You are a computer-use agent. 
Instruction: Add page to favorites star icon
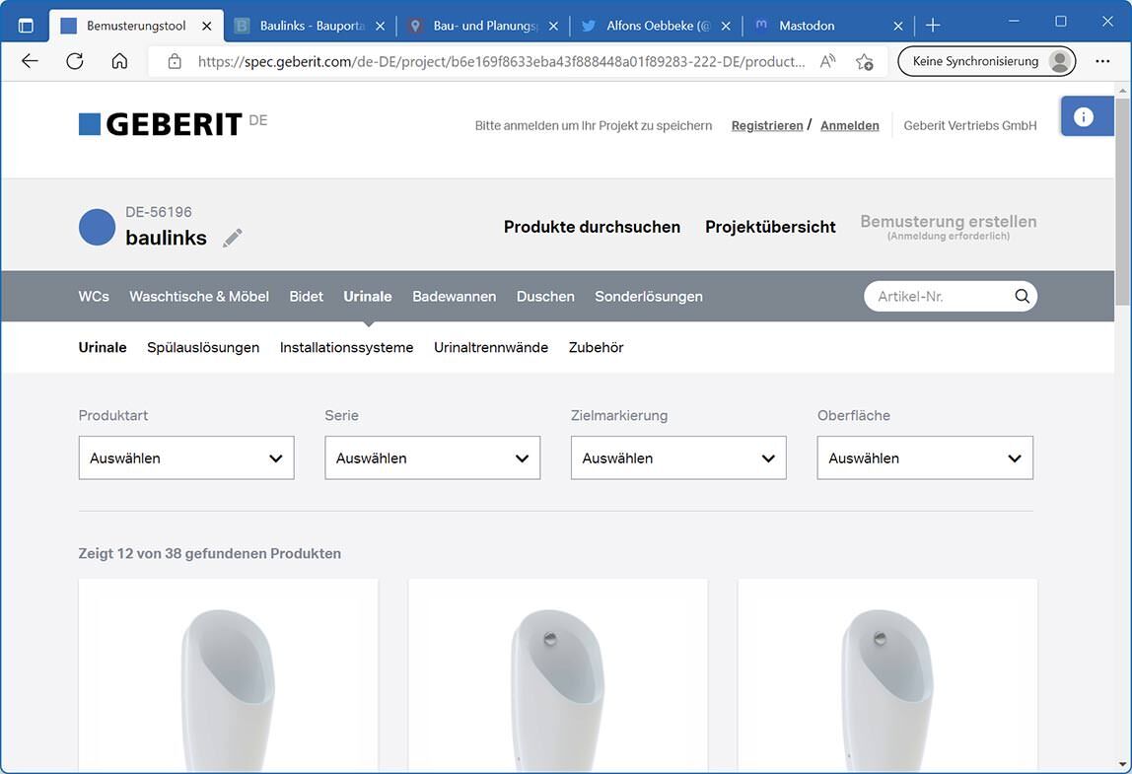(864, 61)
